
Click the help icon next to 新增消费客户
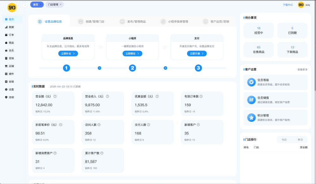pyautogui.click(x=55, y=153)
